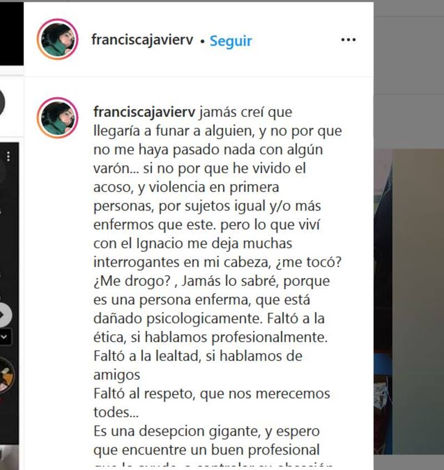
Task: Open the small circular avatar in dark panel
Action: (x=6, y=375)
